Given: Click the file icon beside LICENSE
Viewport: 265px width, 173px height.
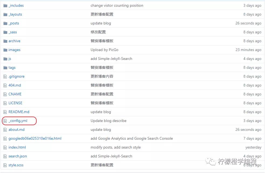Looking at the screenshot, I should click(5, 103).
